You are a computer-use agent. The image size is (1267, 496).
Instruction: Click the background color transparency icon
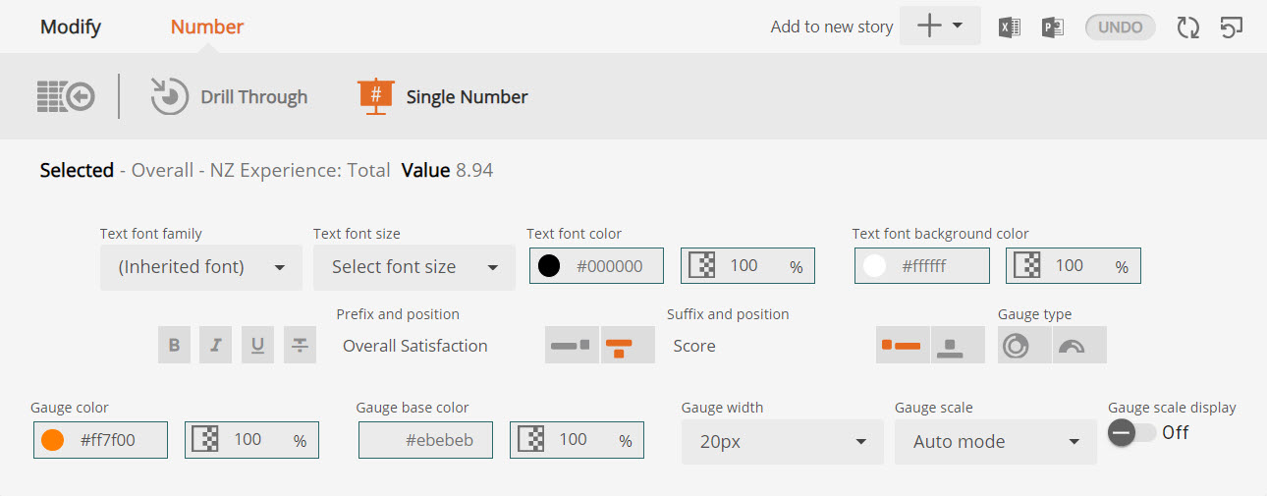pos(1027,266)
